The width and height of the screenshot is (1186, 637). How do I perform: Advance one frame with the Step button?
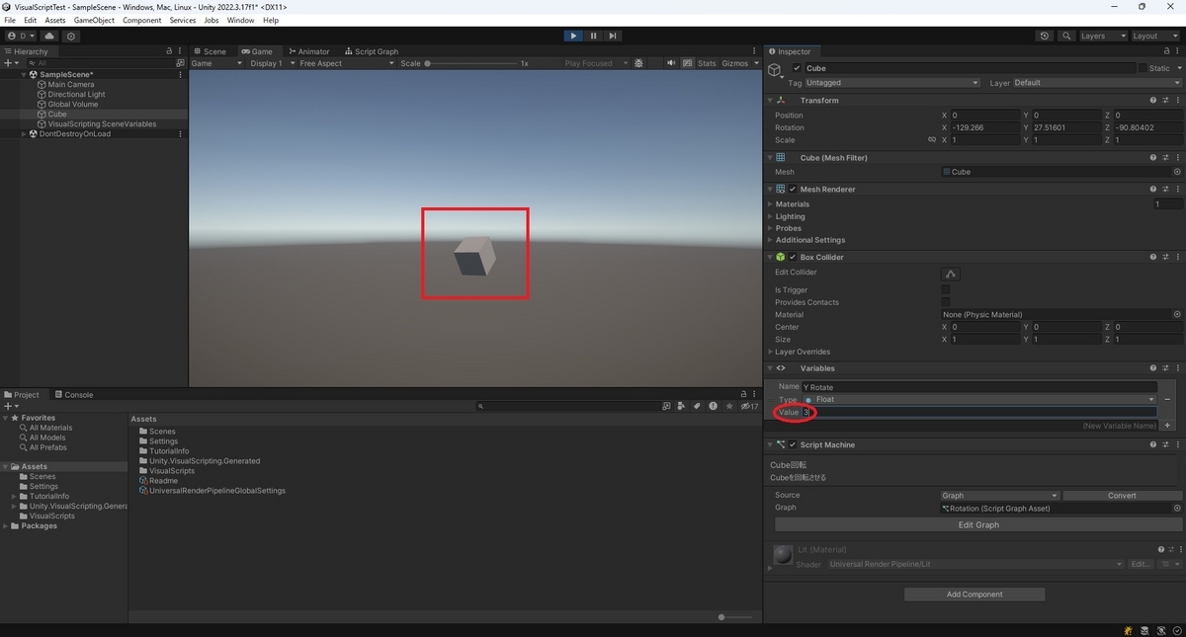pos(613,36)
